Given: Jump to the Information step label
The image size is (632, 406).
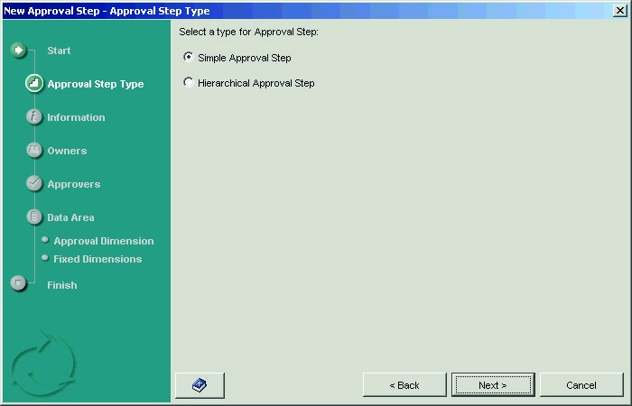Looking at the screenshot, I should coord(76,117).
